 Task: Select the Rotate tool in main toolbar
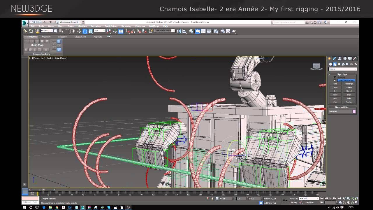point(85,31)
